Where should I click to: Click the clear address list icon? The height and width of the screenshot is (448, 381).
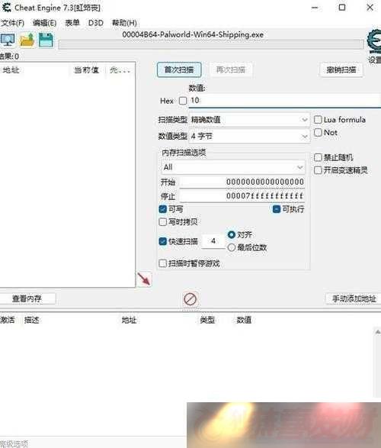[x=190, y=299]
